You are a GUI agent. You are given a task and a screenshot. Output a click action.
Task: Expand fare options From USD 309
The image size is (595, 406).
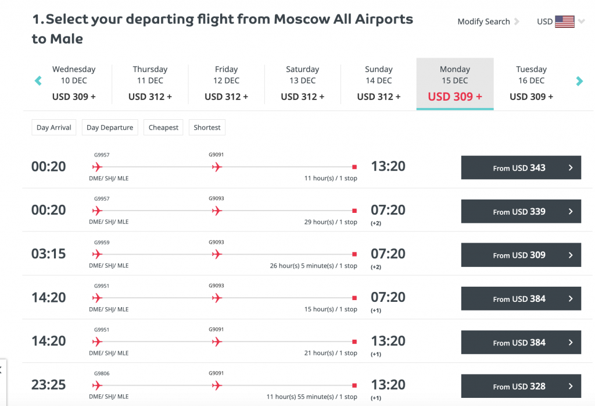click(x=521, y=255)
